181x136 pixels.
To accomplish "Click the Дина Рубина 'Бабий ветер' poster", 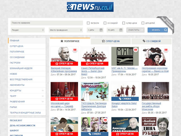I will pos(155,127).
